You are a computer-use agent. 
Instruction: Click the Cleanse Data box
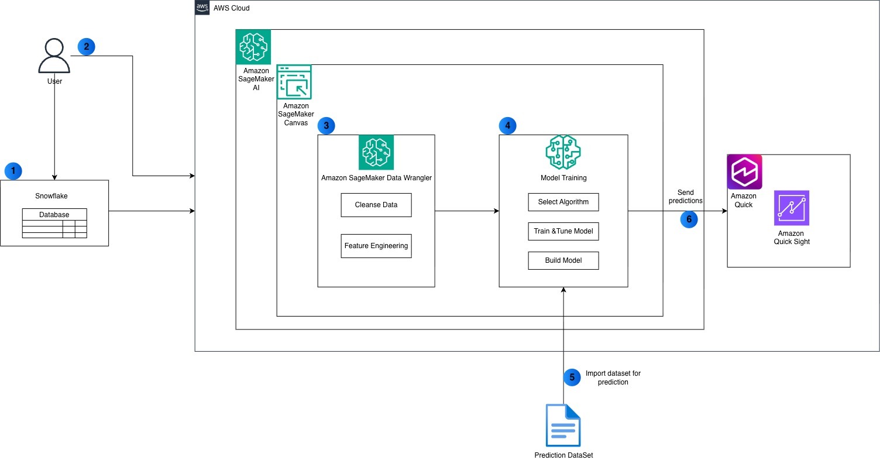pos(376,205)
